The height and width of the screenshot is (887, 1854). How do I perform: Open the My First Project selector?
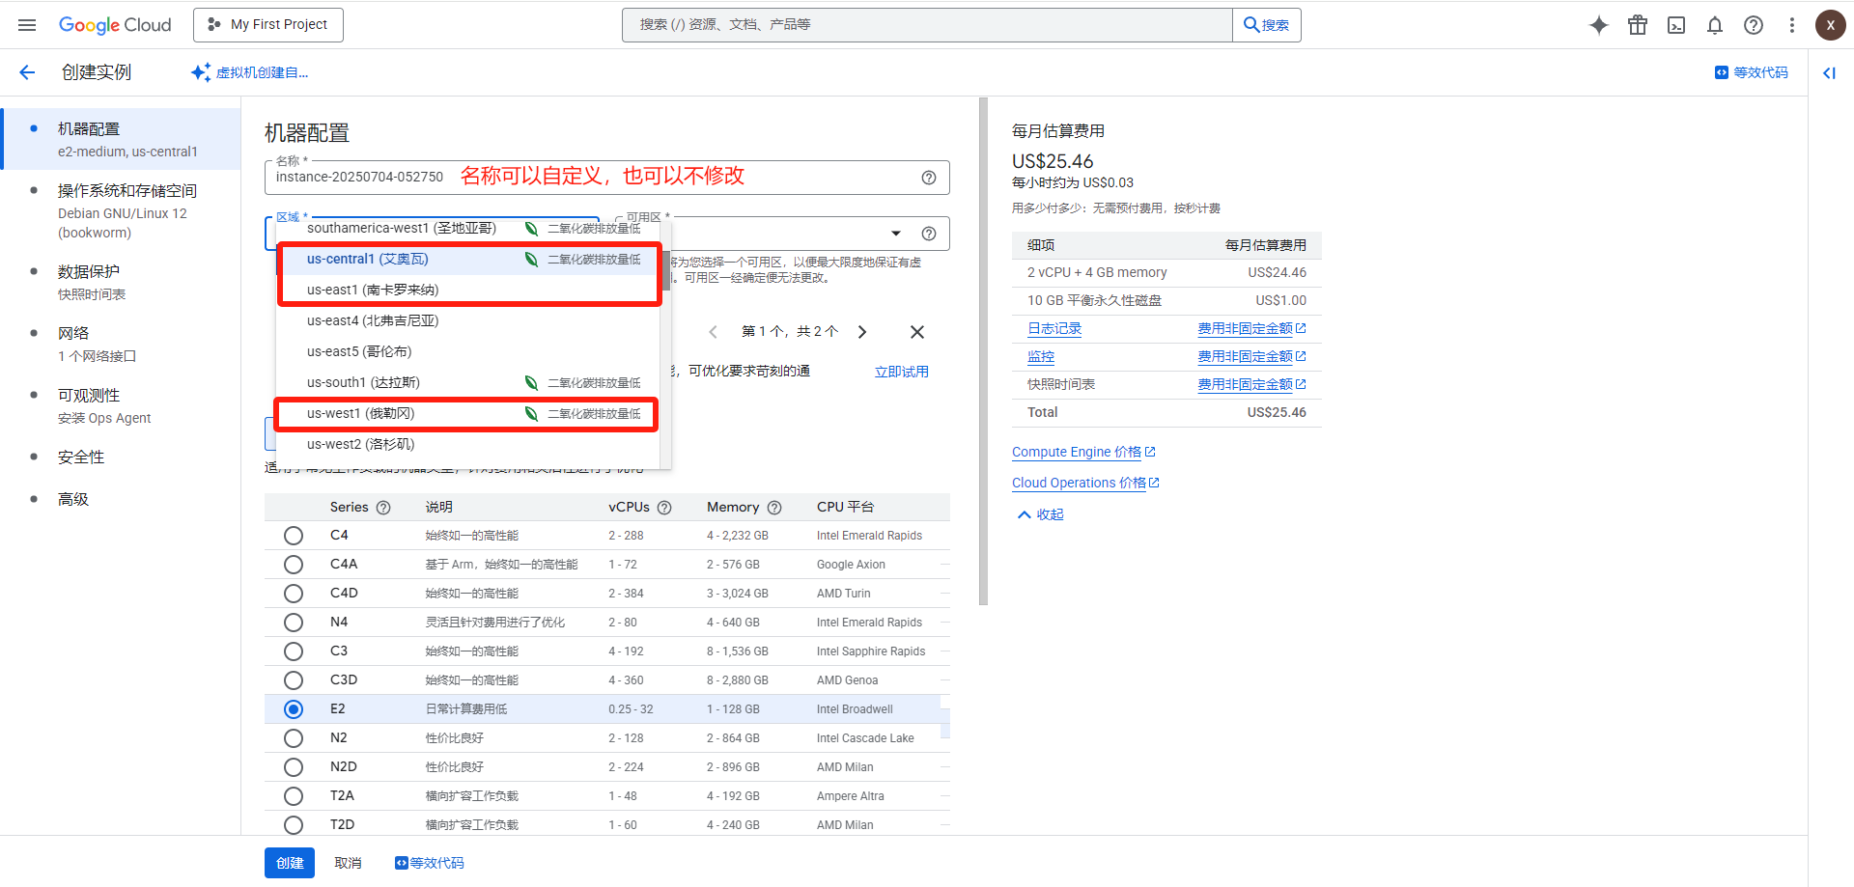(268, 25)
